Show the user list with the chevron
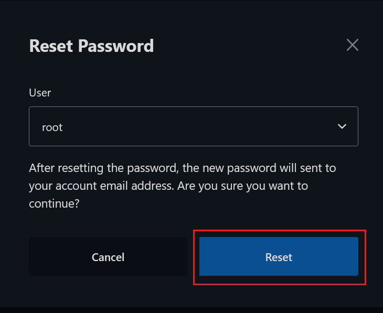This screenshot has height=313, width=383. click(342, 126)
